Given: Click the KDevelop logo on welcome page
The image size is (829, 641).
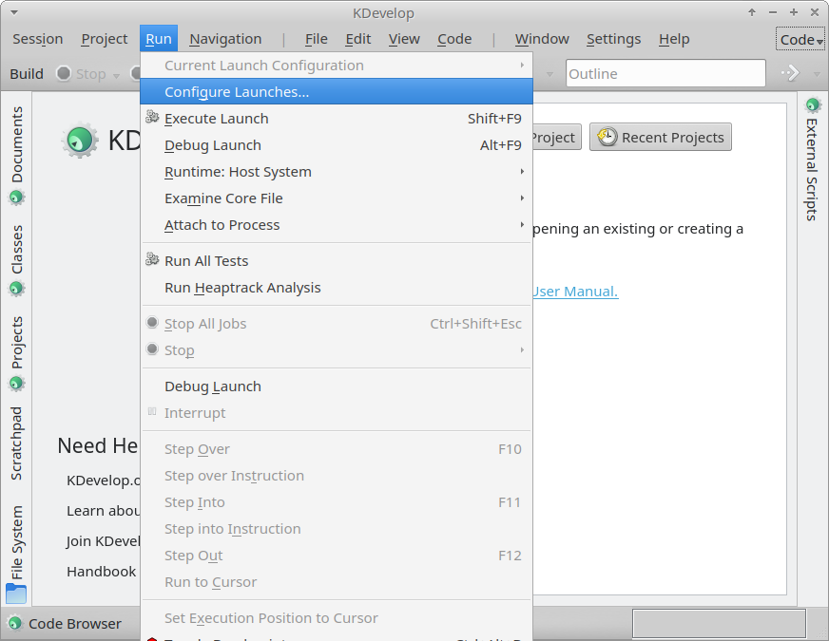Looking at the screenshot, I should 79,141.
